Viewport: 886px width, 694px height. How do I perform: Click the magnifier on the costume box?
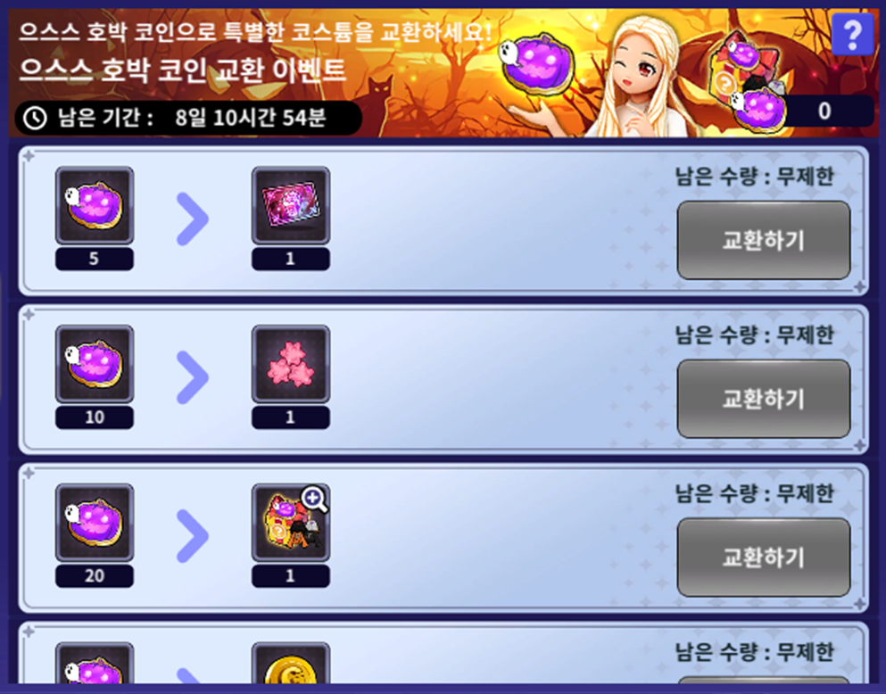[314, 500]
